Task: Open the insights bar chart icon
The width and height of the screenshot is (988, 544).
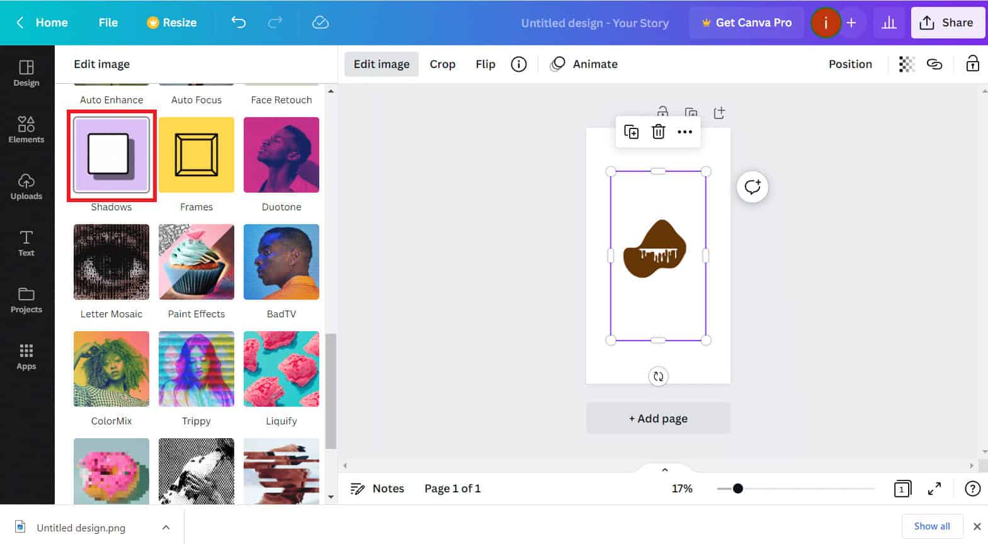Action: (889, 23)
